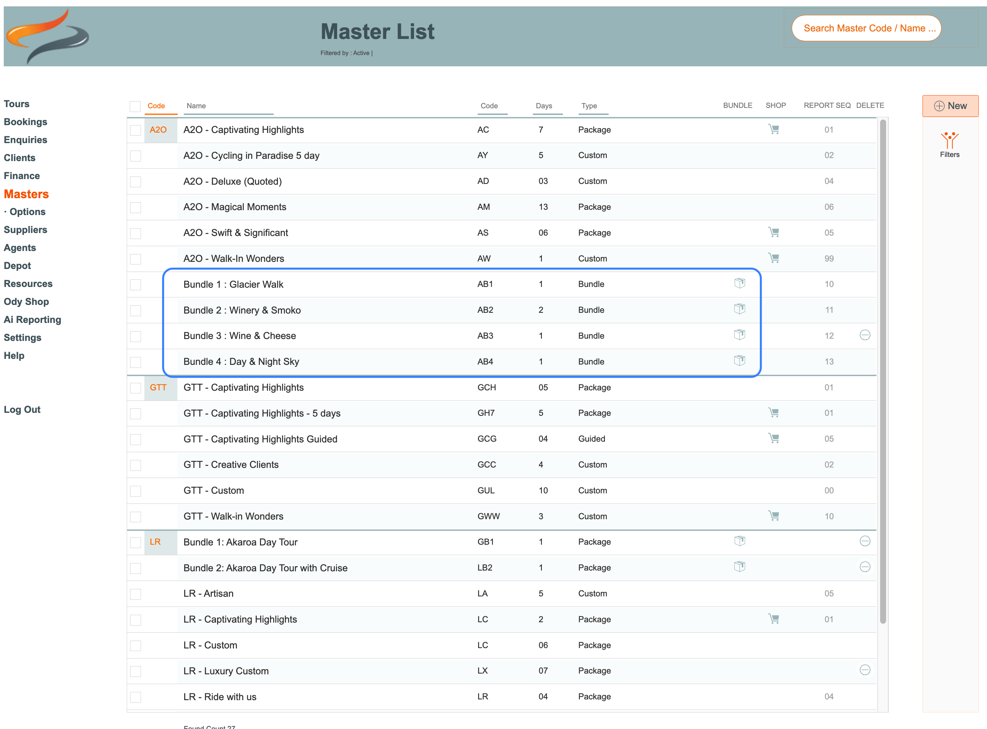Viewport: 987px width, 729px height.
Task: Click shop cart for GTT - Walk-in Wonders
Action: point(773,515)
